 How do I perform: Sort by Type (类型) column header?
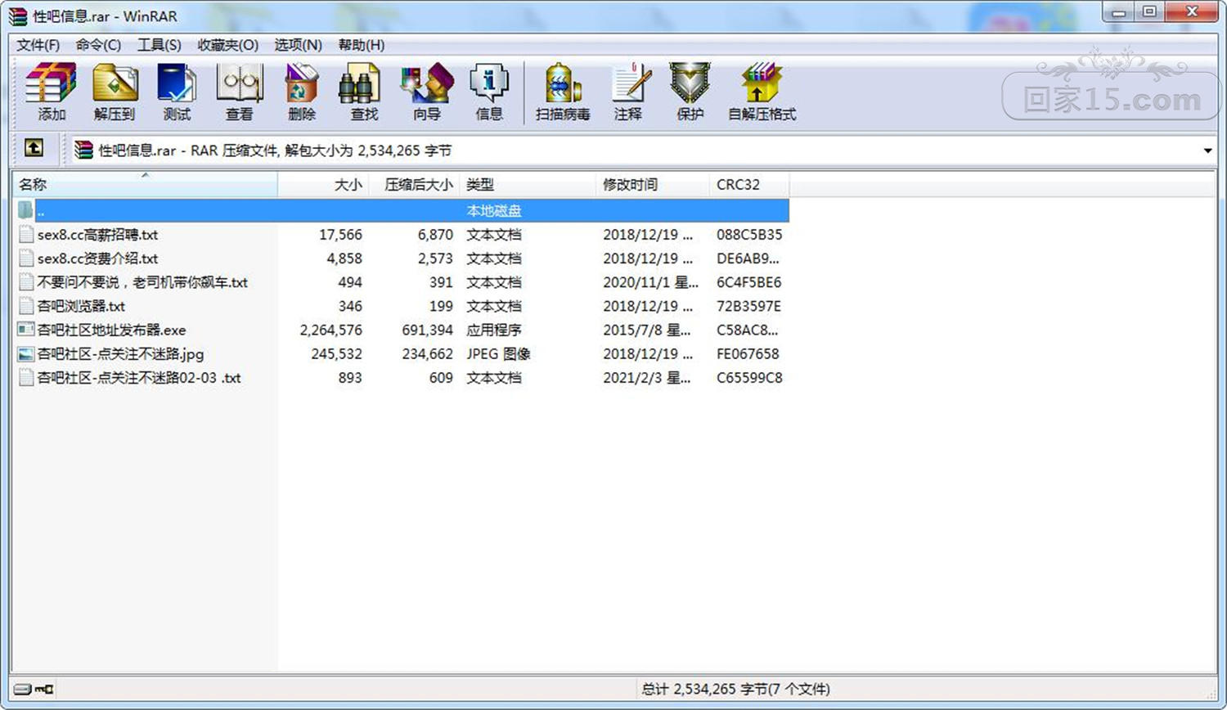[x=528, y=184]
